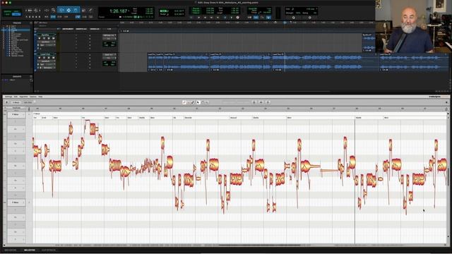The height and width of the screenshot is (254, 452).
Task: Open Synths track input path selector
Action: [x=109, y=35]
